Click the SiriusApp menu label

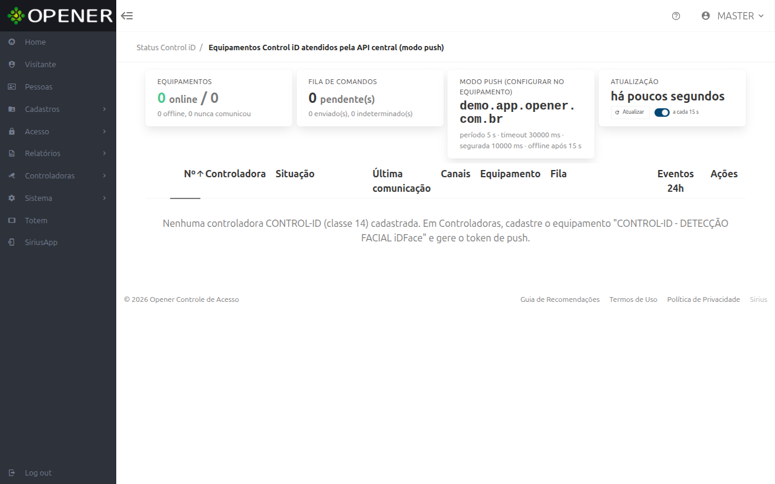click(41, 242)
